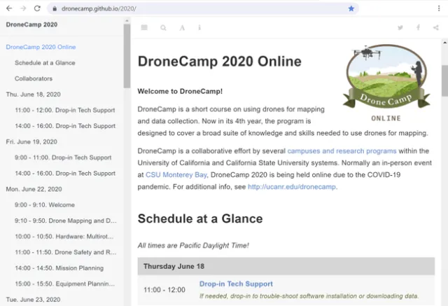Click the '11:00 - 12:00' time cell
This screenshot has width=448, height=306.
[x=164, y=290]
